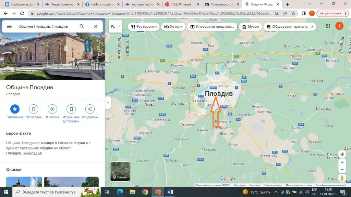Switch to the Ivailo изпрати Facebook tab

click(102, 4)
